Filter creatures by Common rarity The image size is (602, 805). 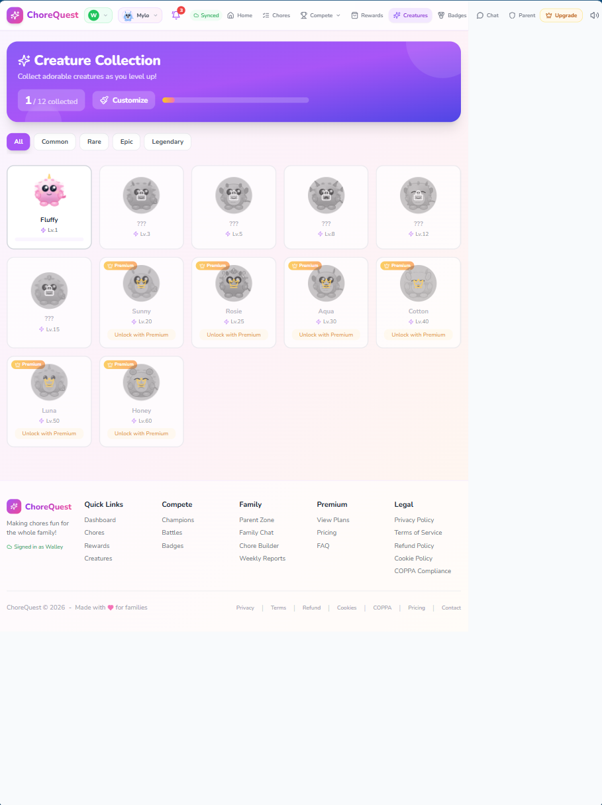pyautogui.click(x=54, y=141)
